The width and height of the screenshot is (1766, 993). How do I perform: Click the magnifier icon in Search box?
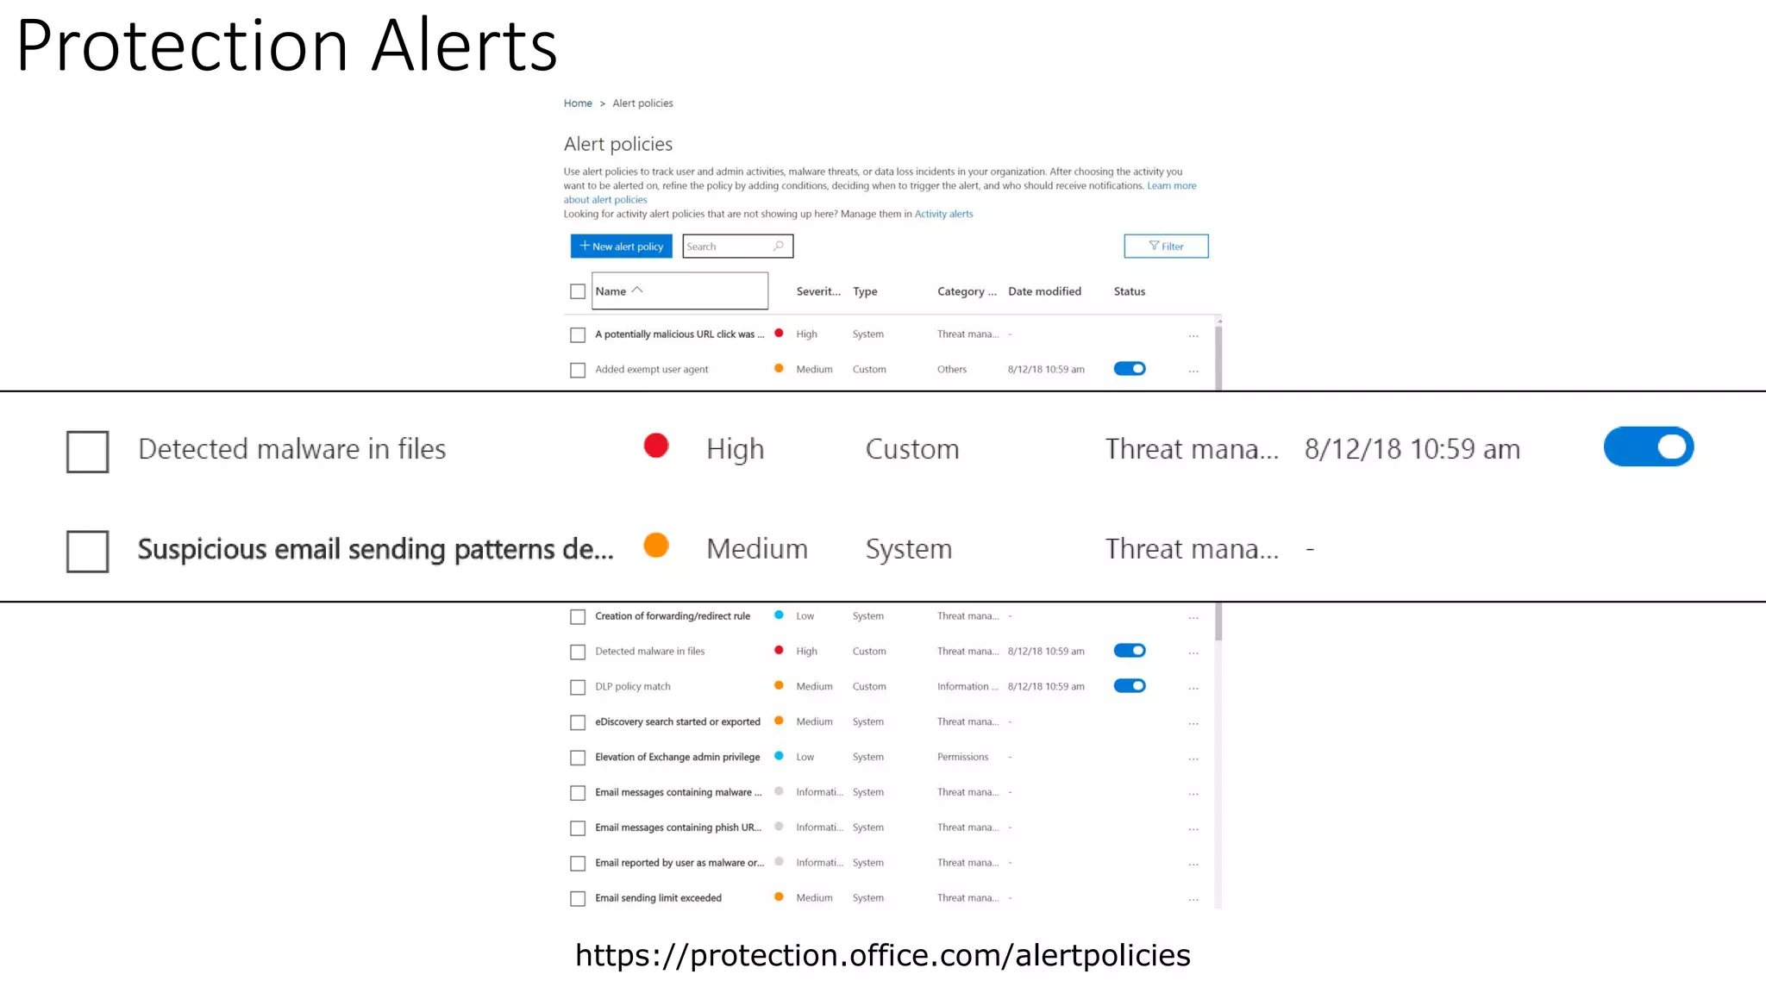pyautogui.click(x=779, y=247)
